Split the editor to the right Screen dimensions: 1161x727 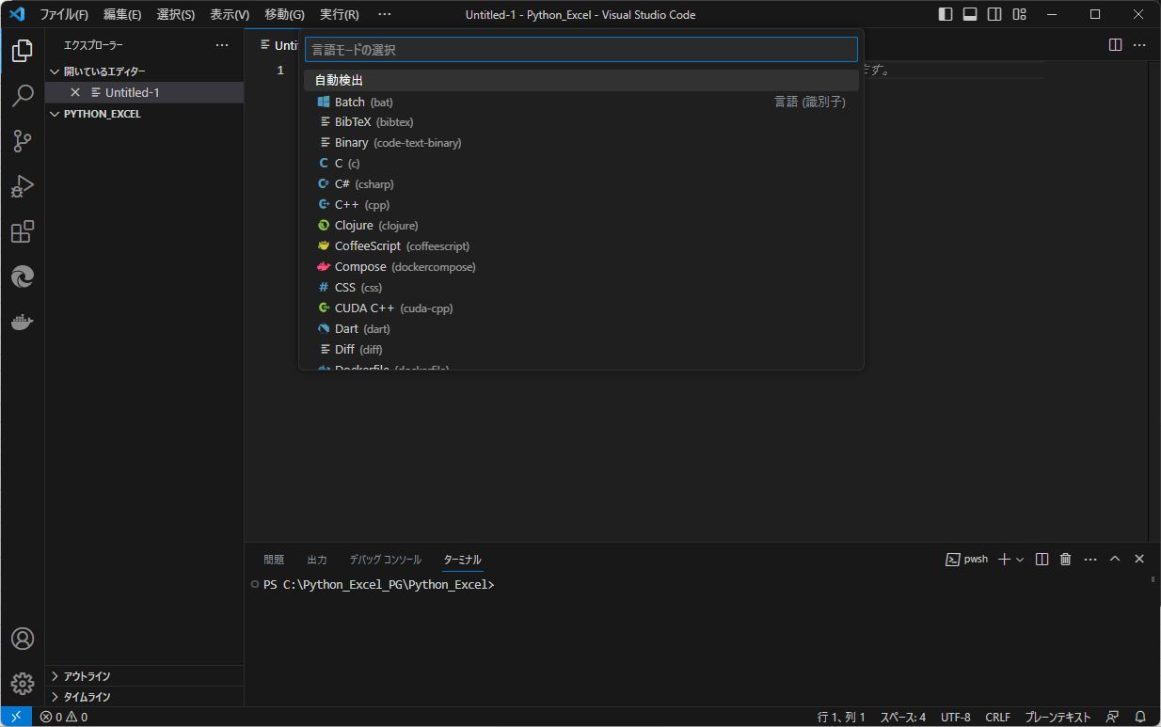pos(1115,44)
